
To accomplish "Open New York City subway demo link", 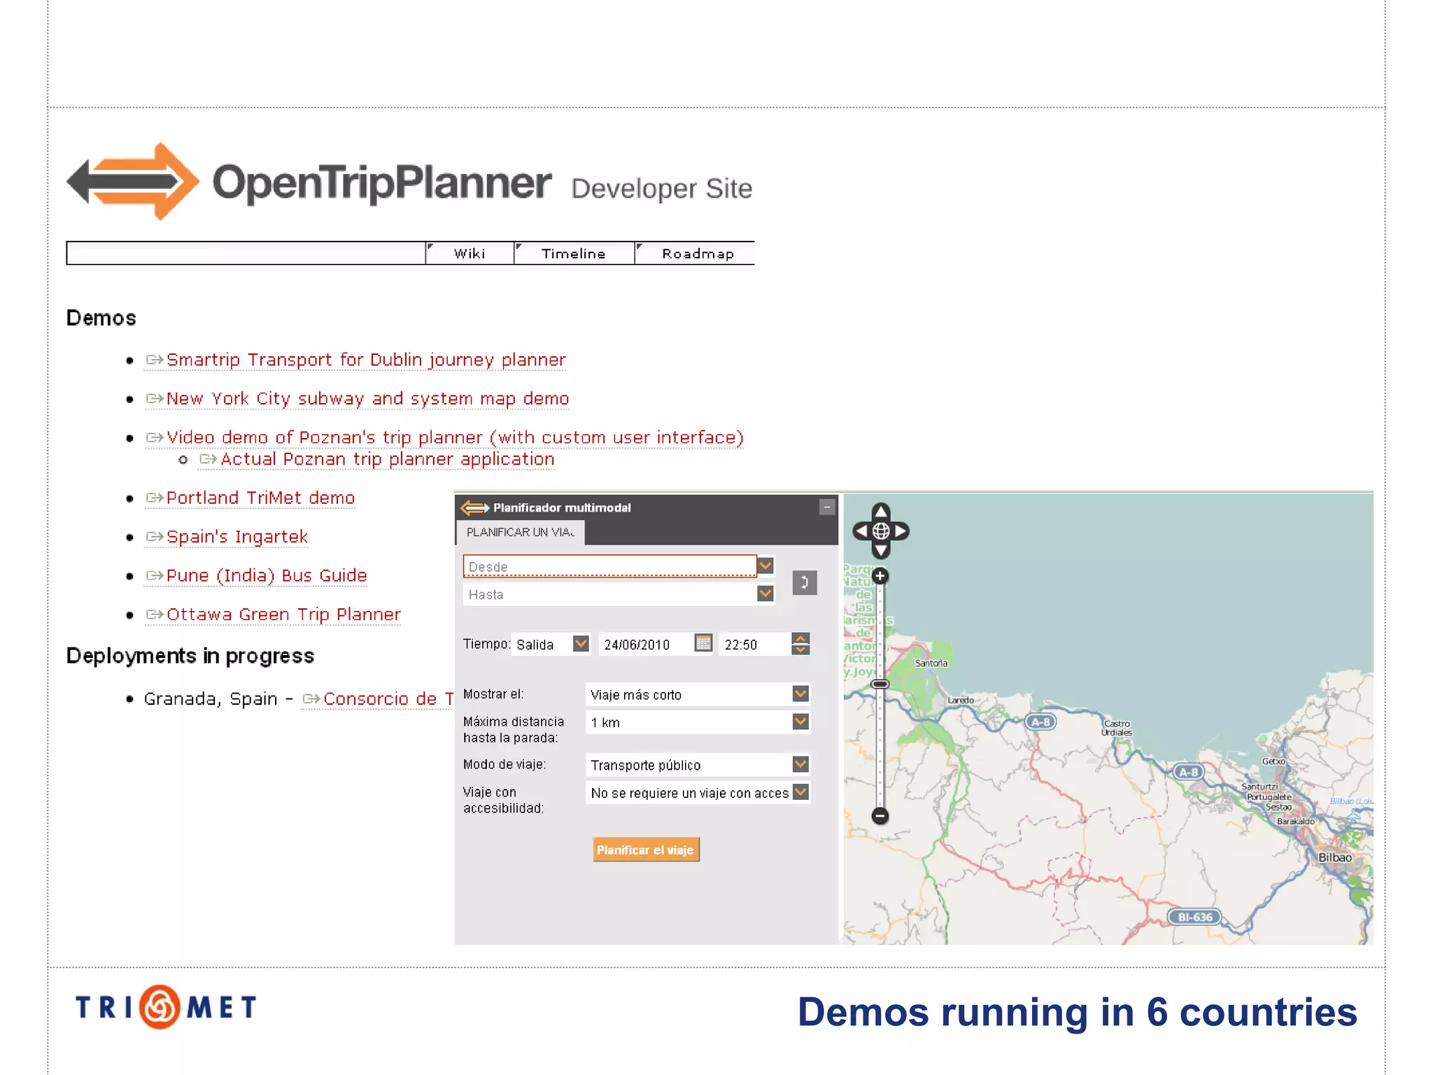I will [367, 399].
